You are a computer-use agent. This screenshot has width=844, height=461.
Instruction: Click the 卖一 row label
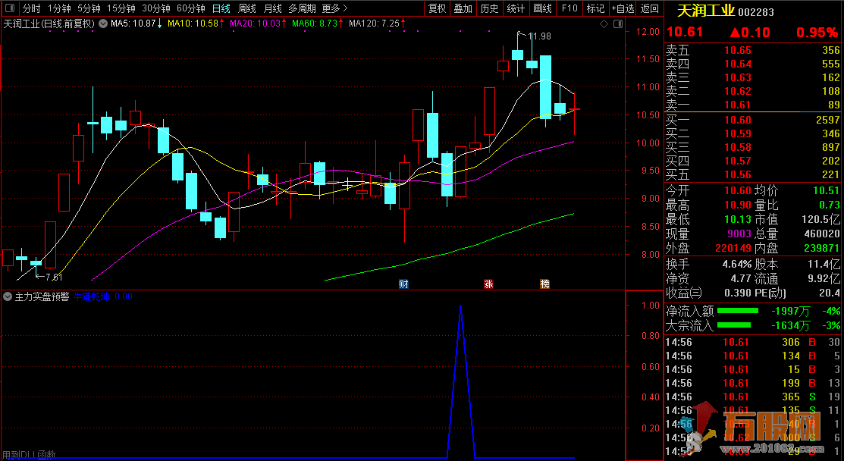677,105
